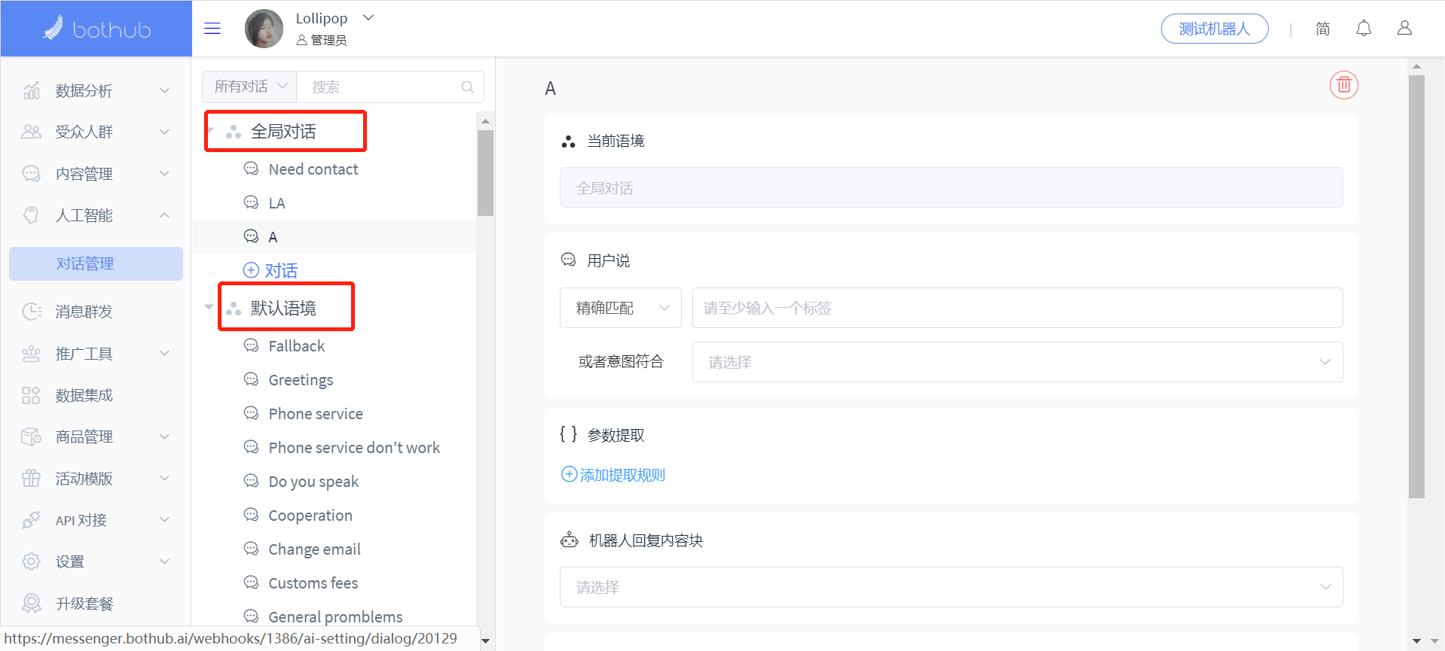
Task: Open the Change email dialog
Action: (x=314, y=549)
